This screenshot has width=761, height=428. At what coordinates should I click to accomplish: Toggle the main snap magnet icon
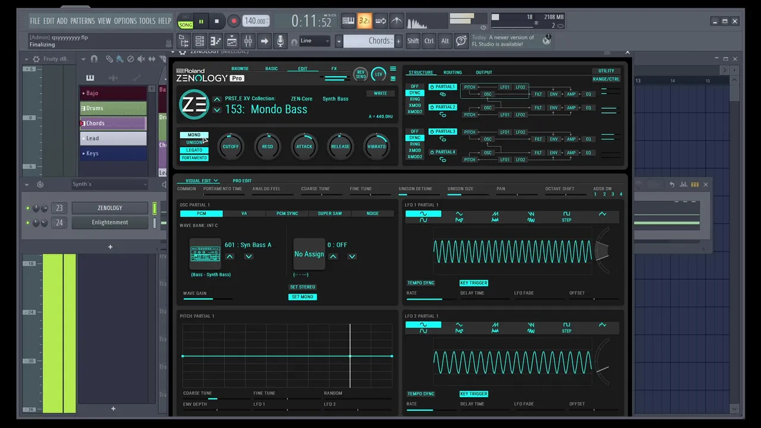click(294, 42)
